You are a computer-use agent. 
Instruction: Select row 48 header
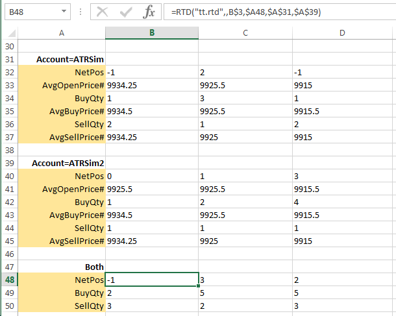pos(10,280)
